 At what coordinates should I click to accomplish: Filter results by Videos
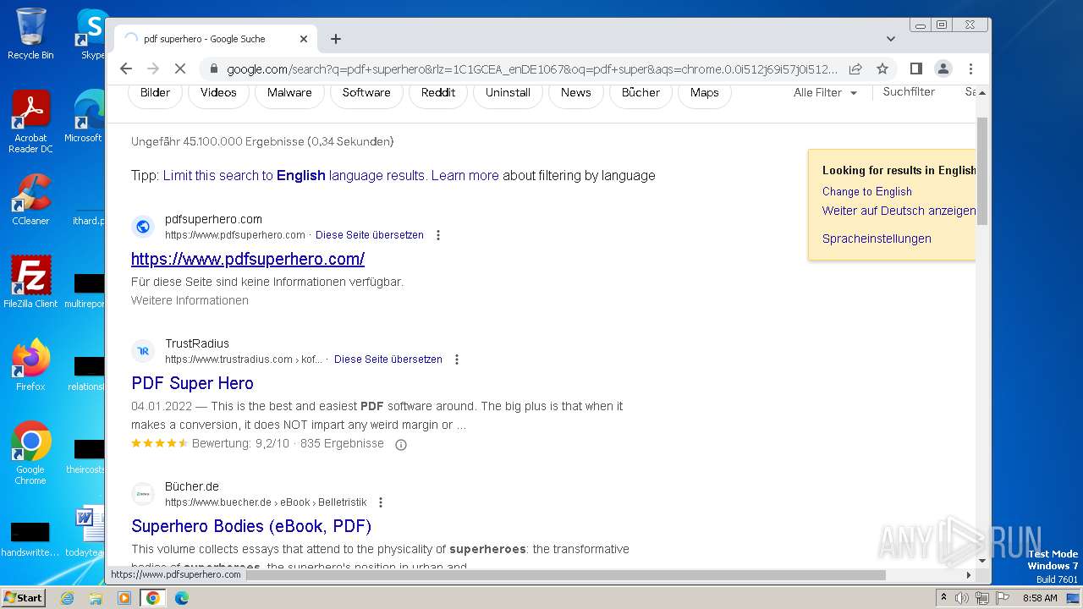[x=218, y=93]
